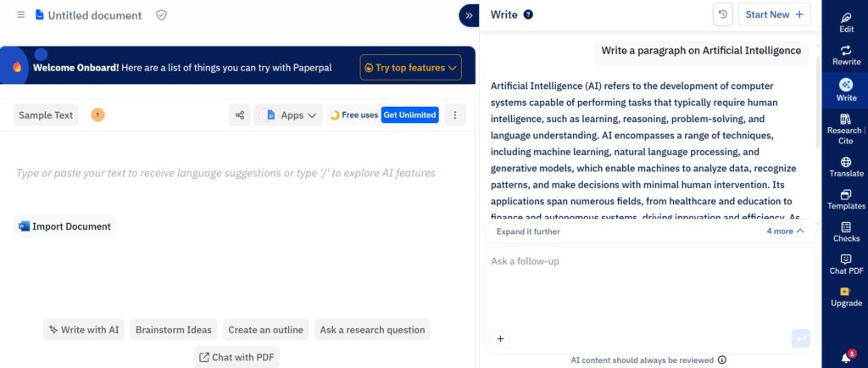Click the shield check icon next to the title

tap(161, 15)
